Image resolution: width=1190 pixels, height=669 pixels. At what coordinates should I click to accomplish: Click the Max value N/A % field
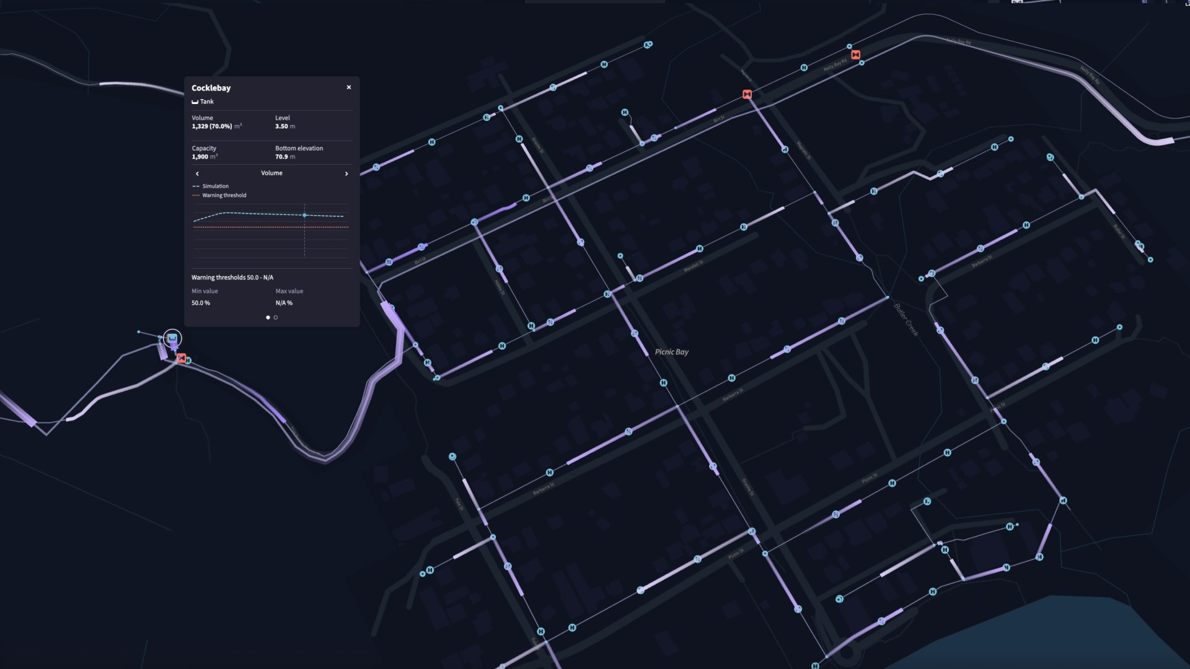(284, 303)
